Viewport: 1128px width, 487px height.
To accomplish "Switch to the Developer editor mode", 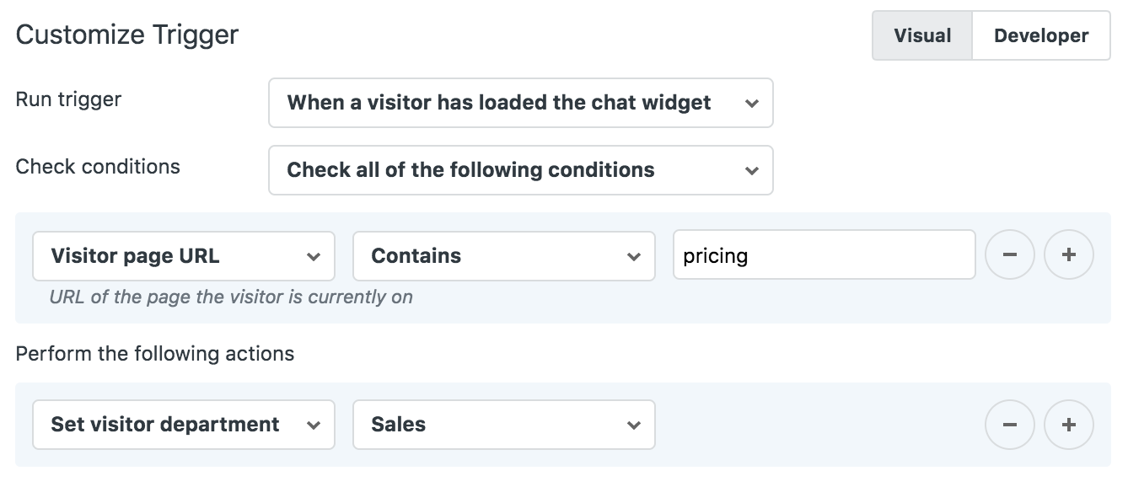I will click(1040, 36).
